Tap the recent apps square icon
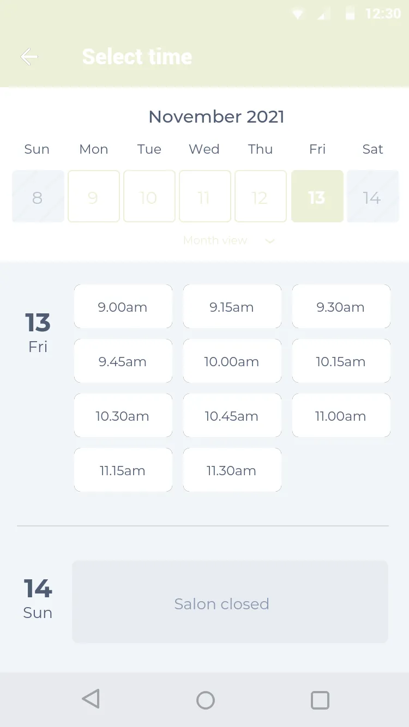Viewport: 409px width, 727px height. coord(320,700)
